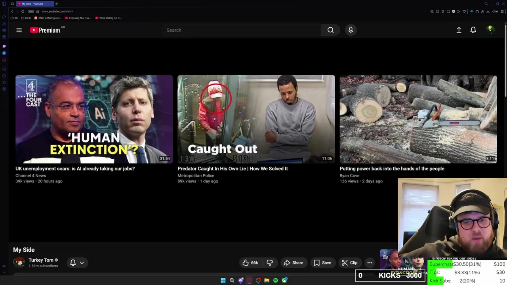
Task: Open Turkey Tom channel avatar
Action: pos(19,262)
